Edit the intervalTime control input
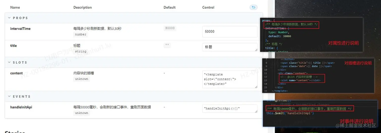This screenshot has height=133, width=381. click(x=230, y=32)
